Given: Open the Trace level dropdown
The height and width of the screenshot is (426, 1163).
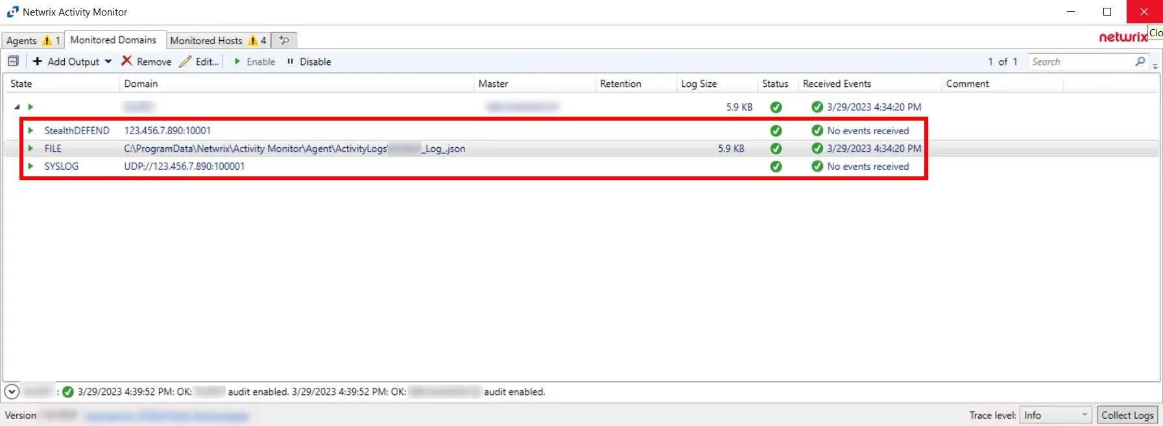Looking at the screenshot, I should 1056,415.
